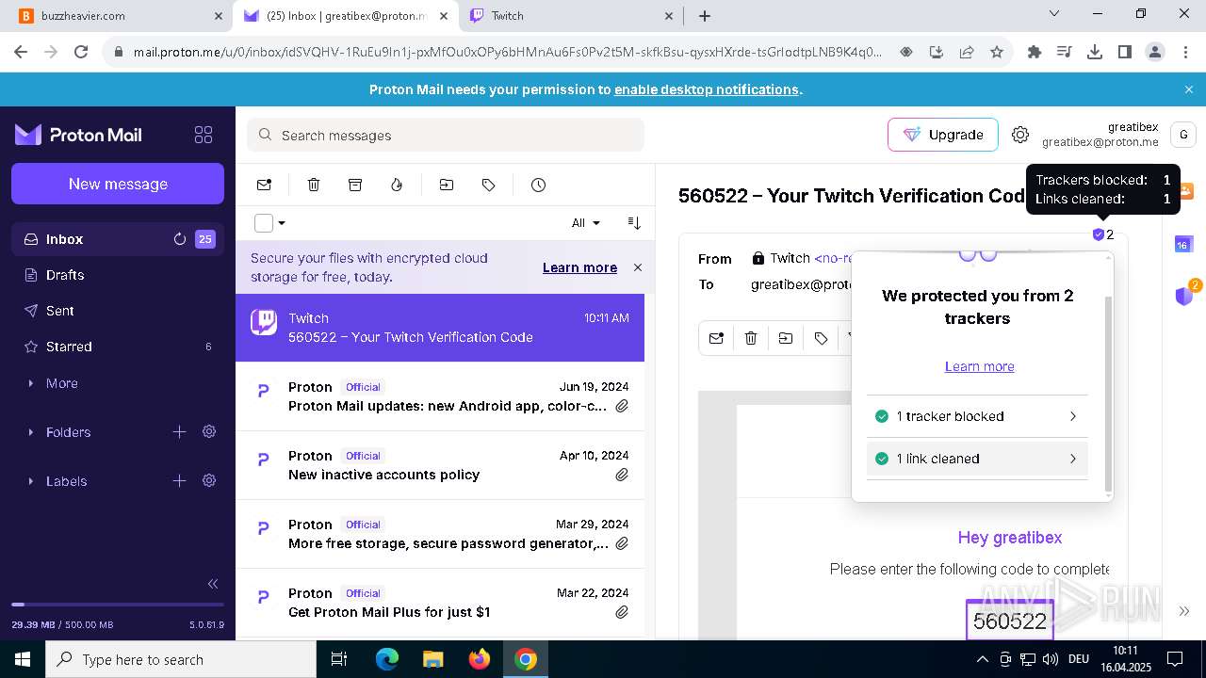
Task: Open the Starred folder
Action: [118, 347]
